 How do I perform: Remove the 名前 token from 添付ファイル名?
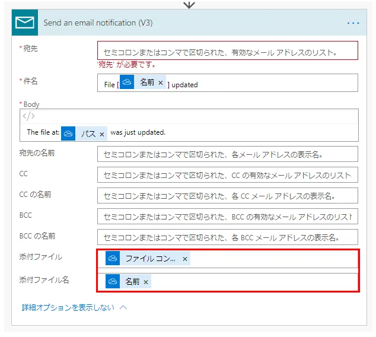(x=146, y=282)
